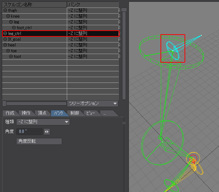Select the thigh skelegon row

tap(60, 10)
